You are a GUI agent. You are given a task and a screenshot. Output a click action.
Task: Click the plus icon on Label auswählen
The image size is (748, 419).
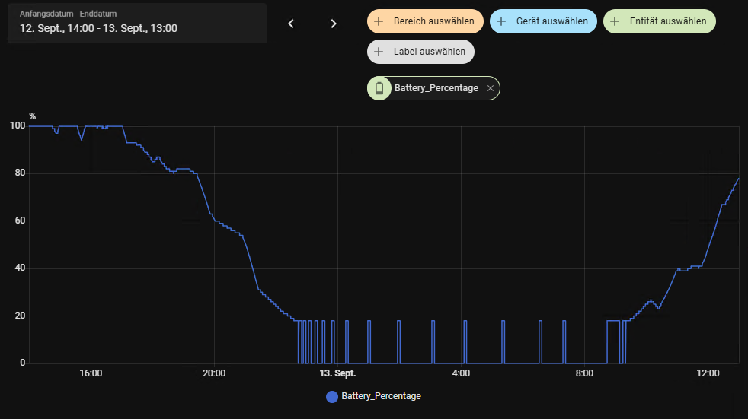click(x=379, y=52)
